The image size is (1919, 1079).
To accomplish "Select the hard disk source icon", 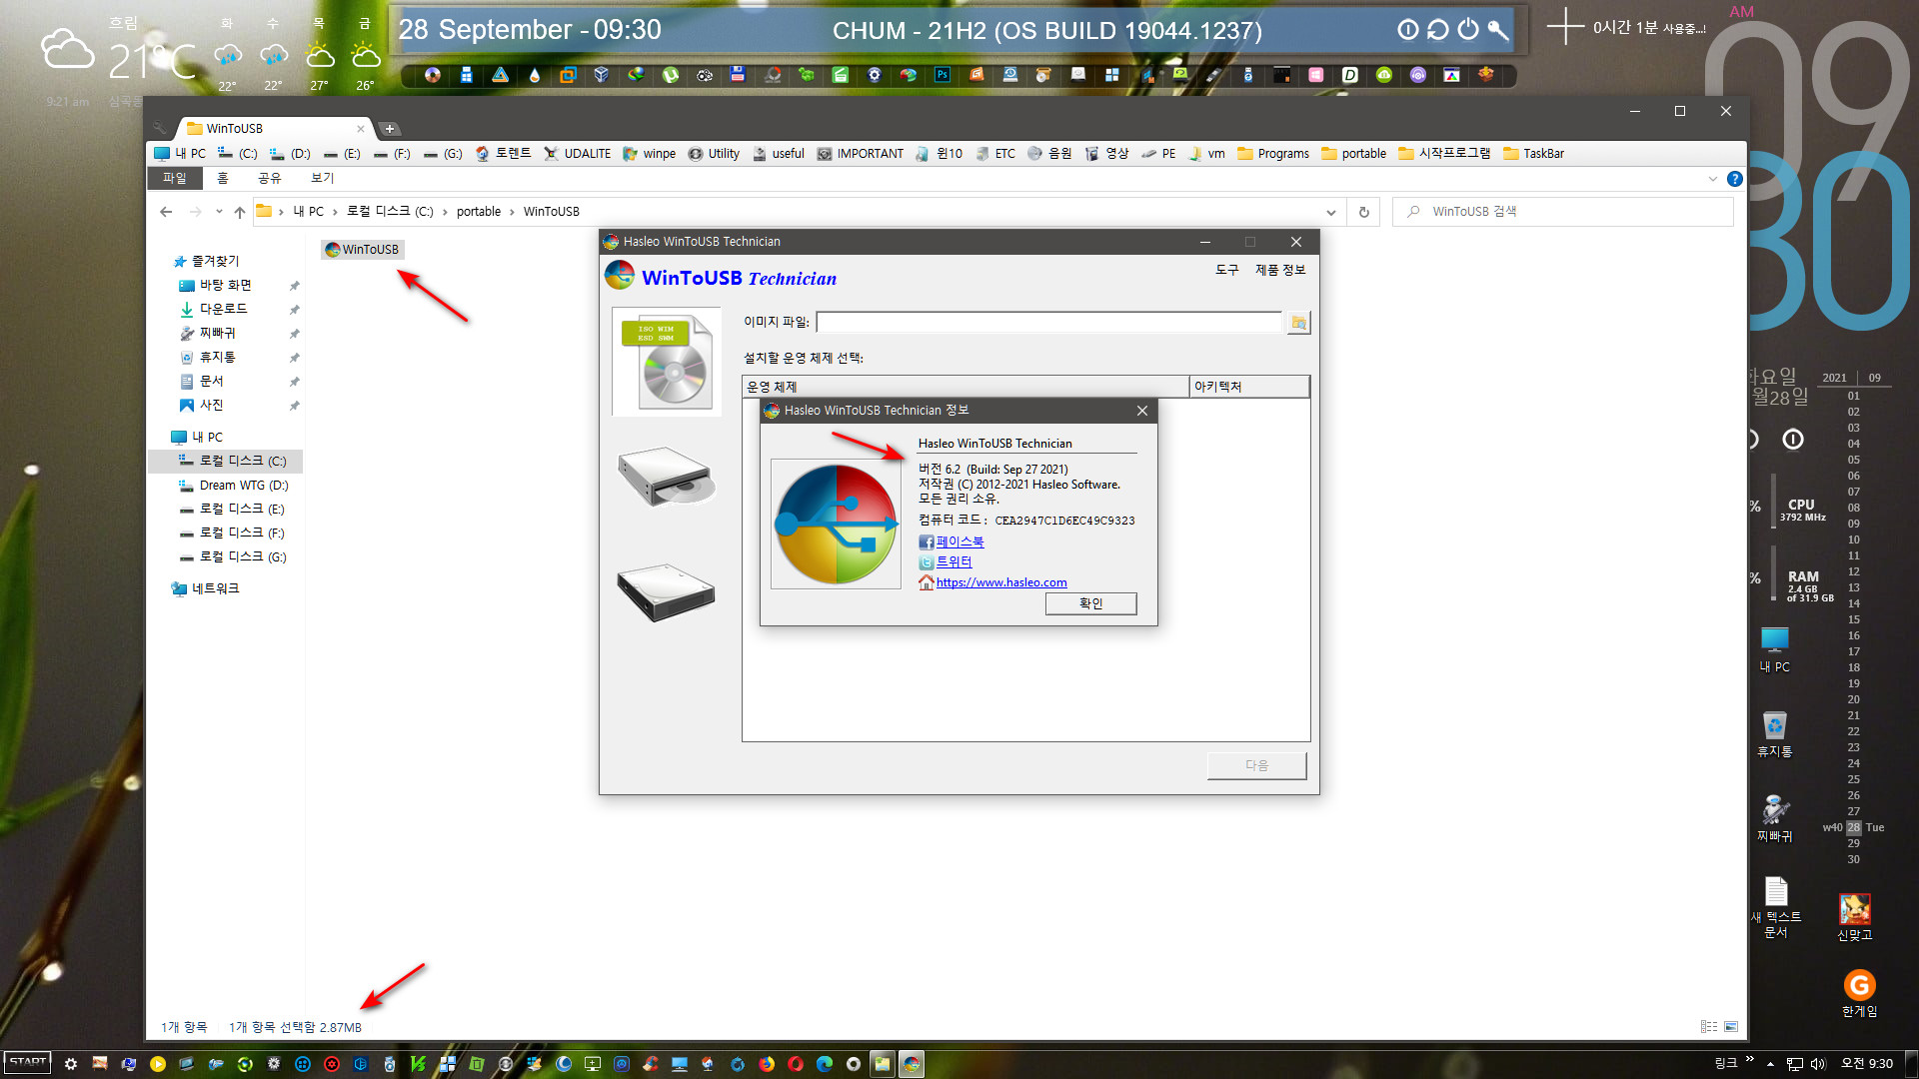I will coord(667,592).
